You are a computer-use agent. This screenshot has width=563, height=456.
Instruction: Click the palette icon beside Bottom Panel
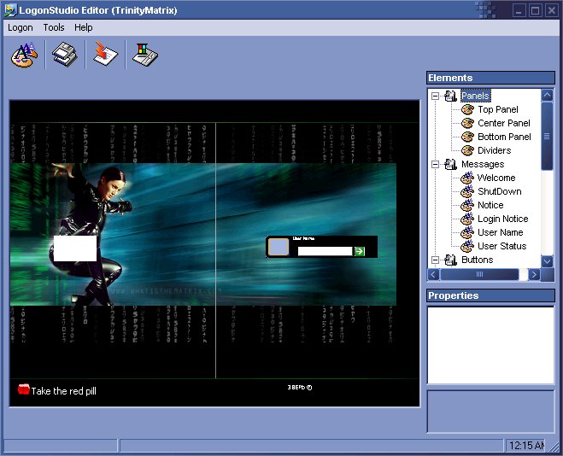(467, 137)
